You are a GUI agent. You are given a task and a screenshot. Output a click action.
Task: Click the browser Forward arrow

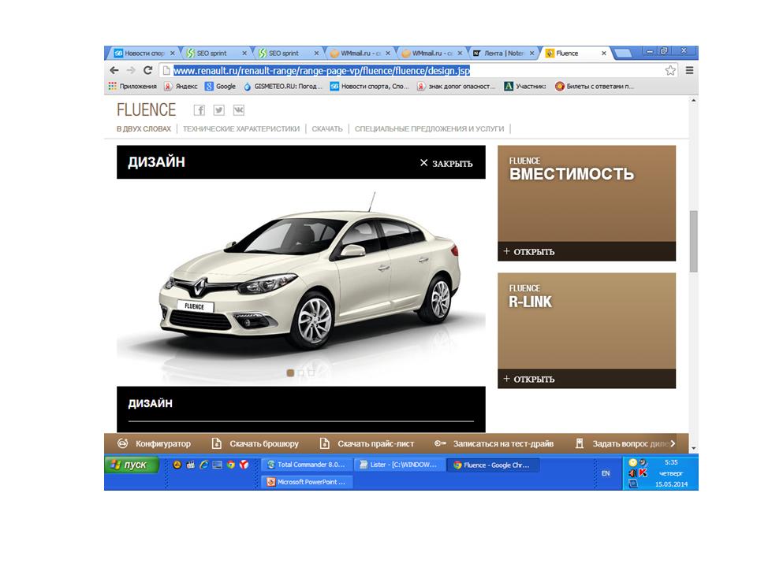[x=131, y=70]
